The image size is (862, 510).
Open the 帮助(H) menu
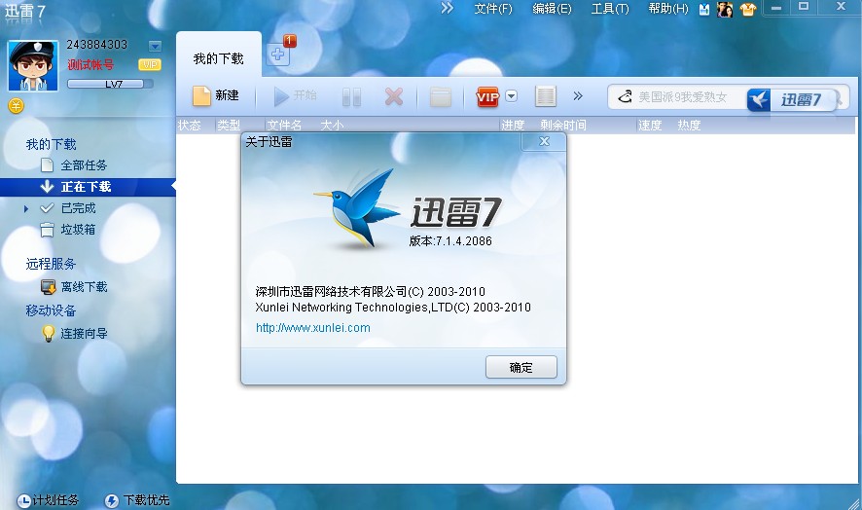click(668, 9)
